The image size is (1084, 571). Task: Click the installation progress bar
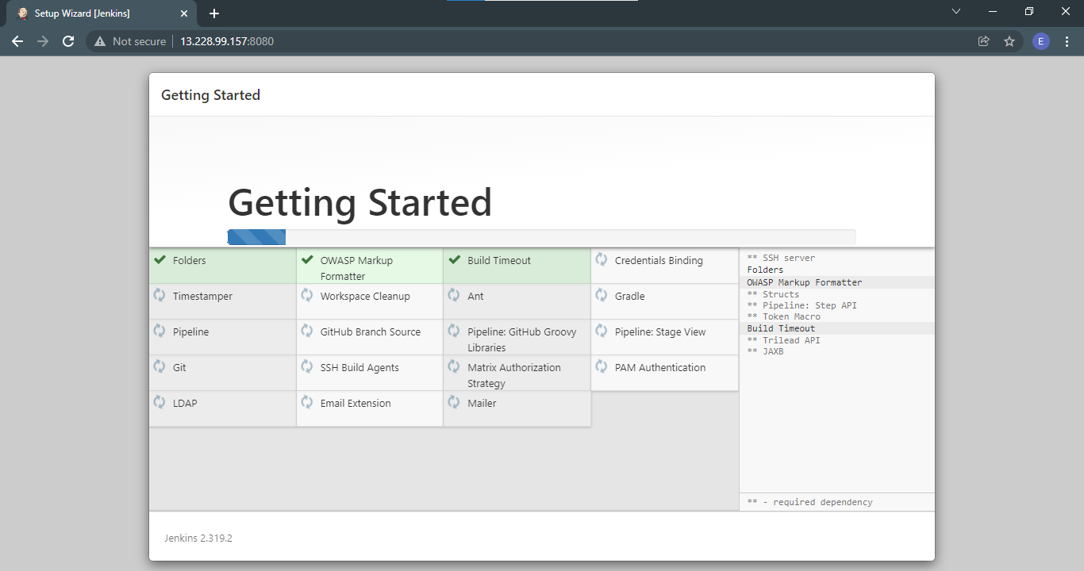click(x=541, y=236)
